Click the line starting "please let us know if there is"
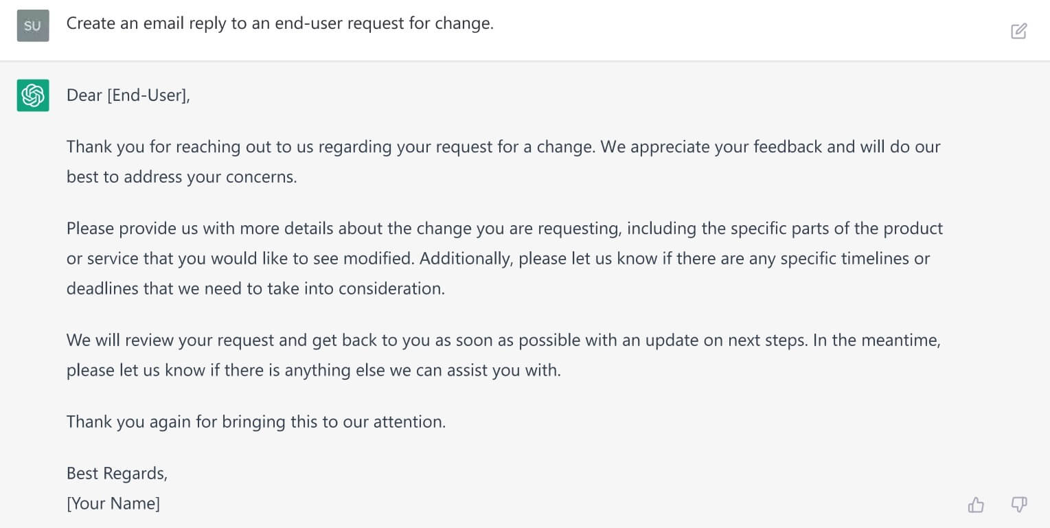1050x528 pixels. click(x=313, y=370)
